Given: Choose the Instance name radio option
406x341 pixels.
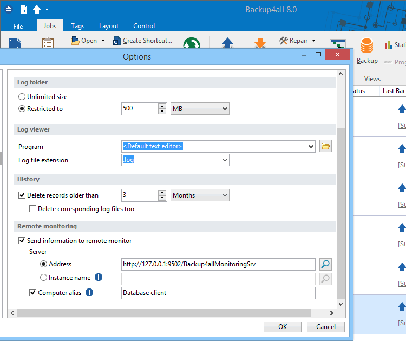Looking at the screenshot, I should coord(44,278).
